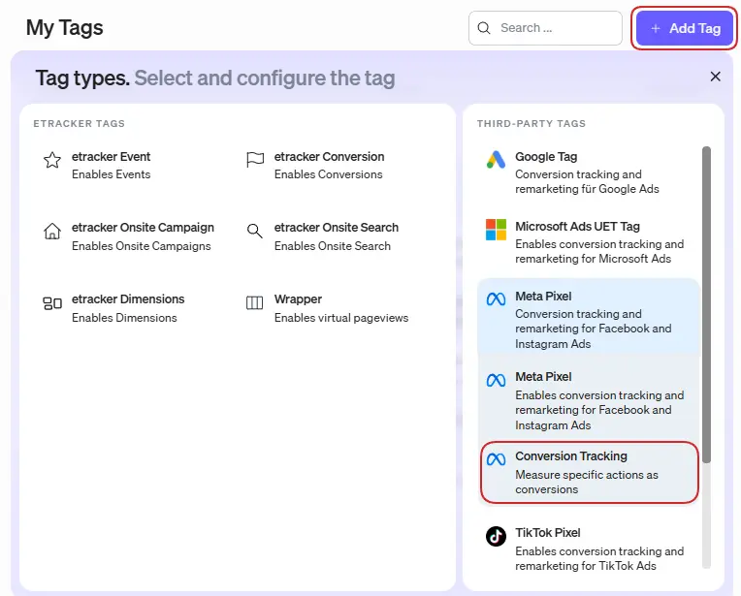Image resolution: width=741 pixels, height=596 pixels.
Task: Click the Wrapper columns icon
Action: (x=255, y=302)
